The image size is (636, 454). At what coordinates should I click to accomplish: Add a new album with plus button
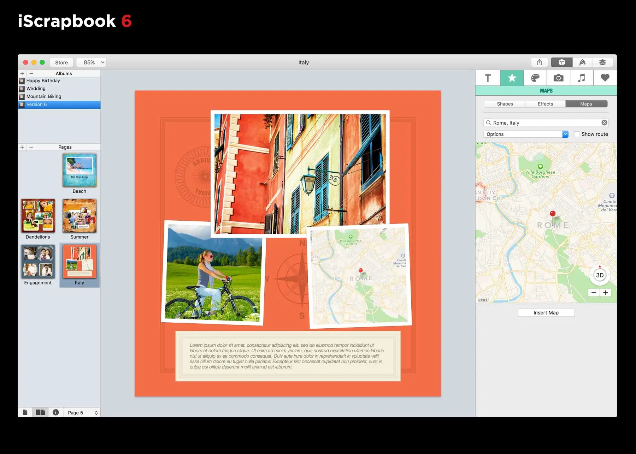click(22, 73)
